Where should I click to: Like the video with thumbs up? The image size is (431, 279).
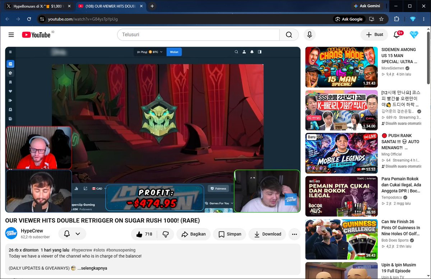point(144,234)
